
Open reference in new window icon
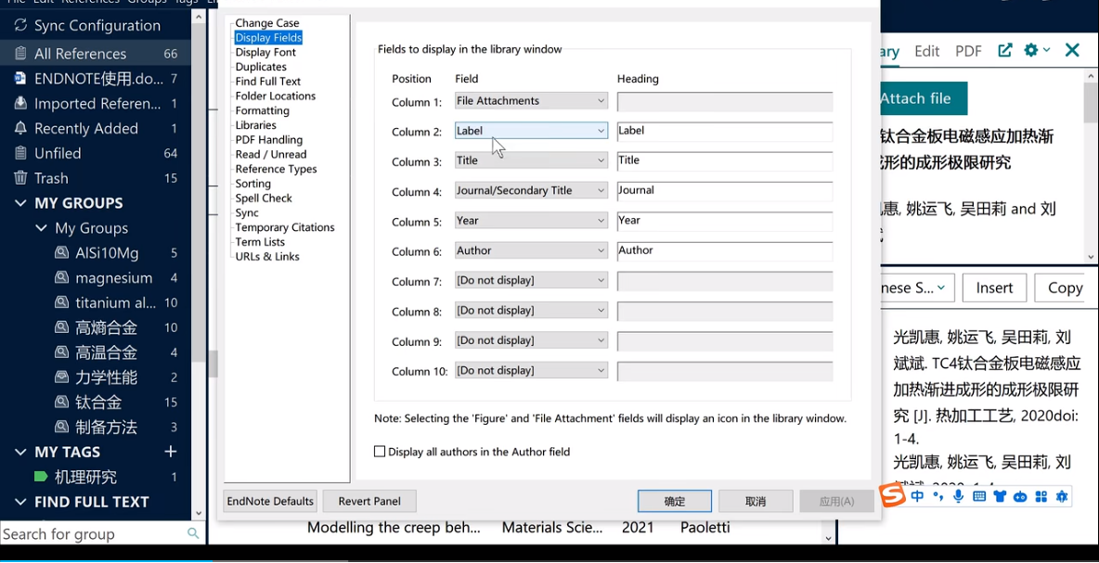coord(1005,50)
